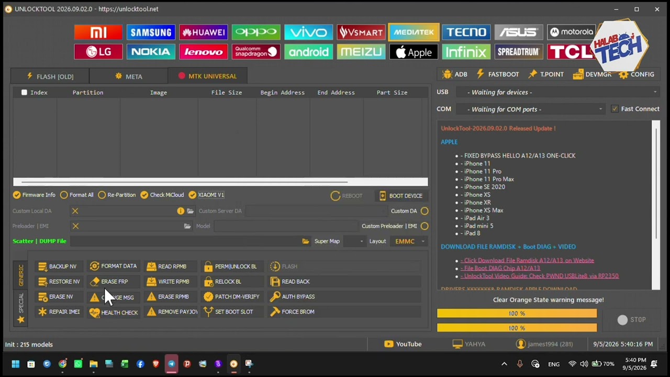Choose the Huawei brand logo
The height and width of the screenshot is (377, 670).
pos(204,32)
